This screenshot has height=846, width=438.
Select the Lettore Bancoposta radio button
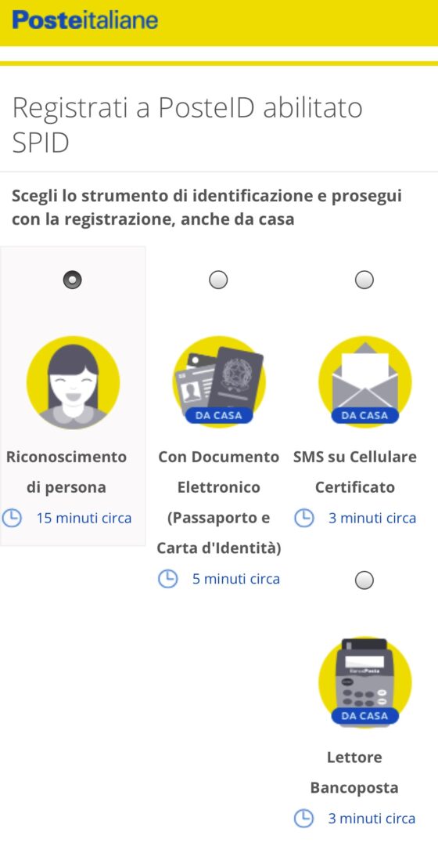click(364, 580)
